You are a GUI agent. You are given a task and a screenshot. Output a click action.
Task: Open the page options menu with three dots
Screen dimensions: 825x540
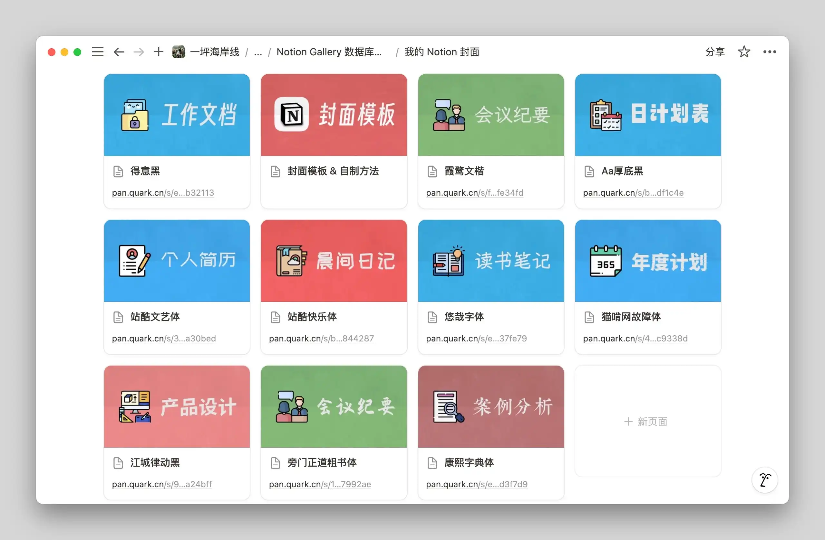pos(770,51)
